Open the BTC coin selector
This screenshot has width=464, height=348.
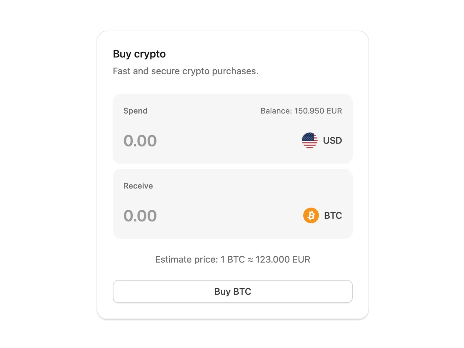click(x=322, y=215)
